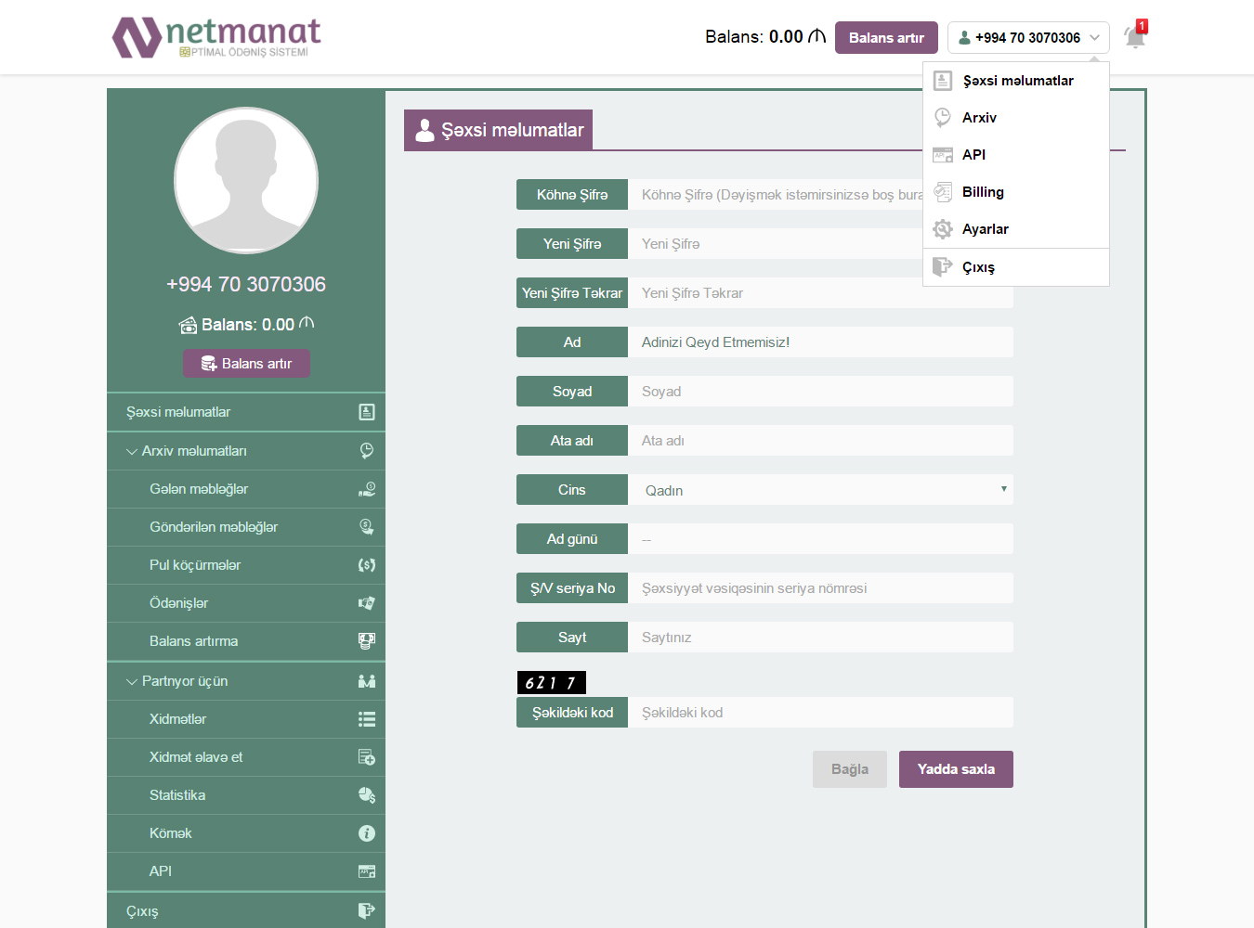Click the netmanat logo

coord(216,38)
